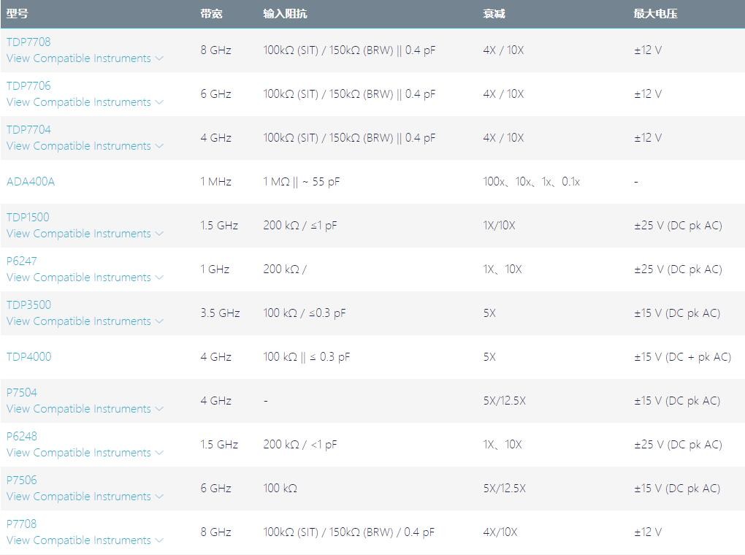Expand View Compatible Instruments for TDP7708
The image size is (745, 555).
[85, 58]
